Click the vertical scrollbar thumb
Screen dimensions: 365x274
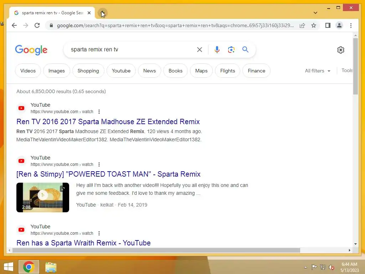(x=355, y=66)
